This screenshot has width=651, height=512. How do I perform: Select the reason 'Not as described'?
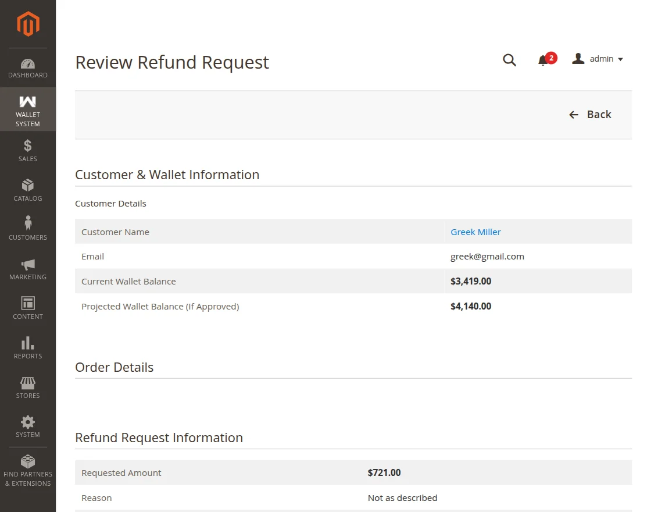[x=402, y=498]
